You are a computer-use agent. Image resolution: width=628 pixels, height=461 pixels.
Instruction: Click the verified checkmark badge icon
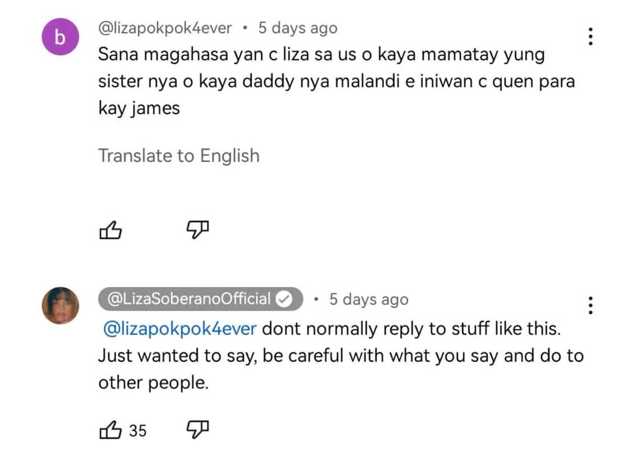(284, 299)
